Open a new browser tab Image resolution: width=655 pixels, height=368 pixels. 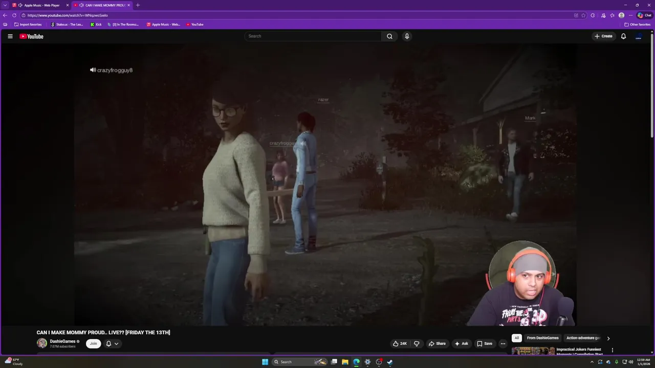138,5
